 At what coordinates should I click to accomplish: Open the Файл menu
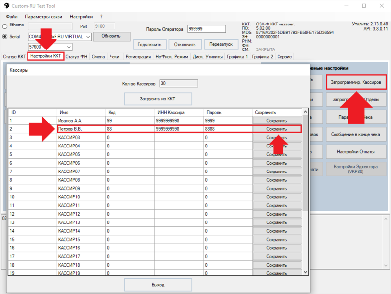[12, 17]
